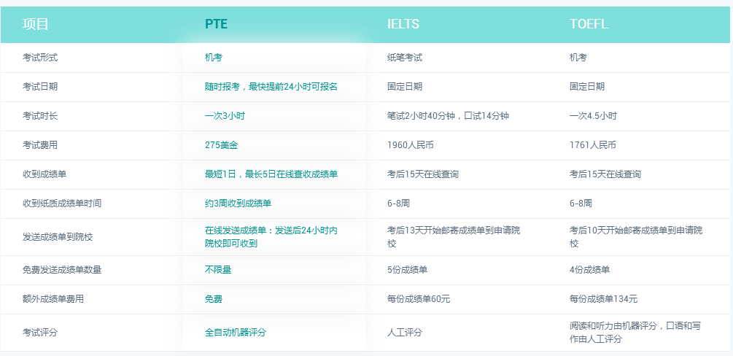Click TOEFL fee 1761人民币
Image resolution: width=733 pixels, height=356 pixels.
[x=592, y=145]
